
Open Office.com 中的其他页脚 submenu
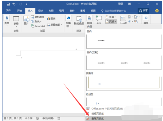coord(105,109)
